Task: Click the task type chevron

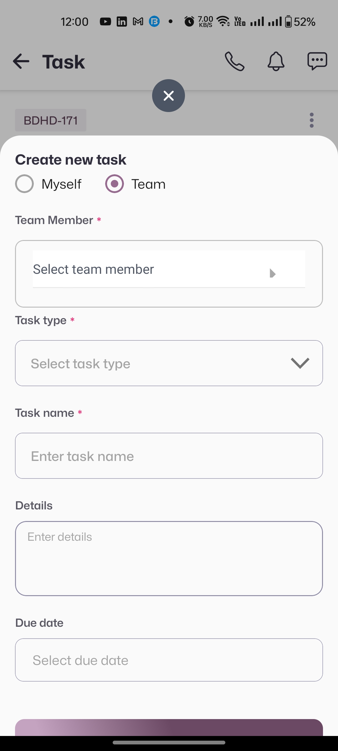Action: click(x=300, y=363)
